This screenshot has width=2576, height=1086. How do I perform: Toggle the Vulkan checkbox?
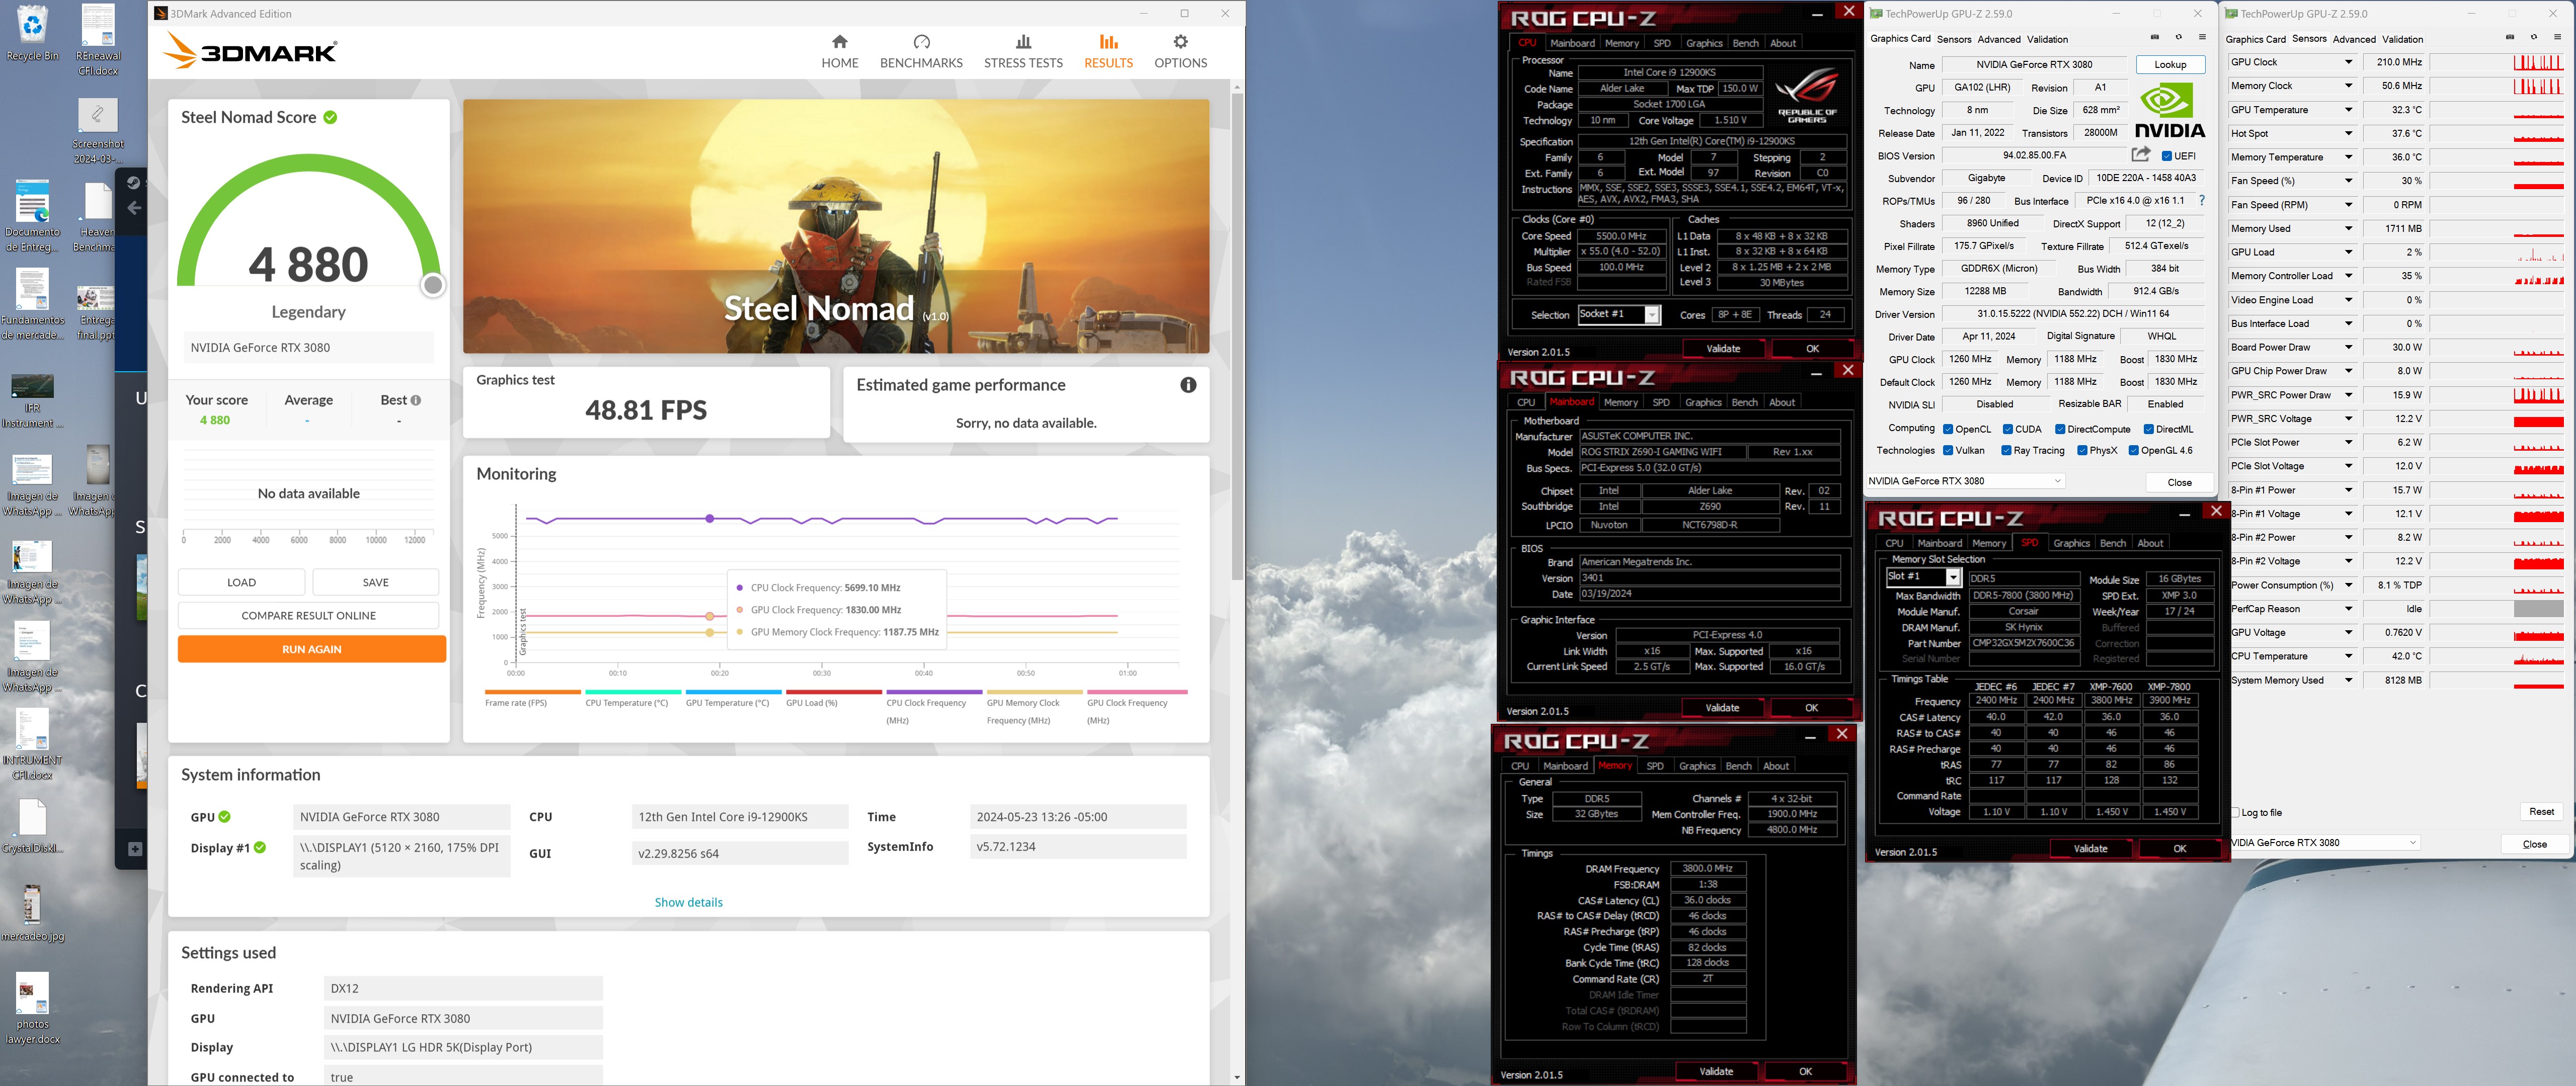coord(1948,451)
